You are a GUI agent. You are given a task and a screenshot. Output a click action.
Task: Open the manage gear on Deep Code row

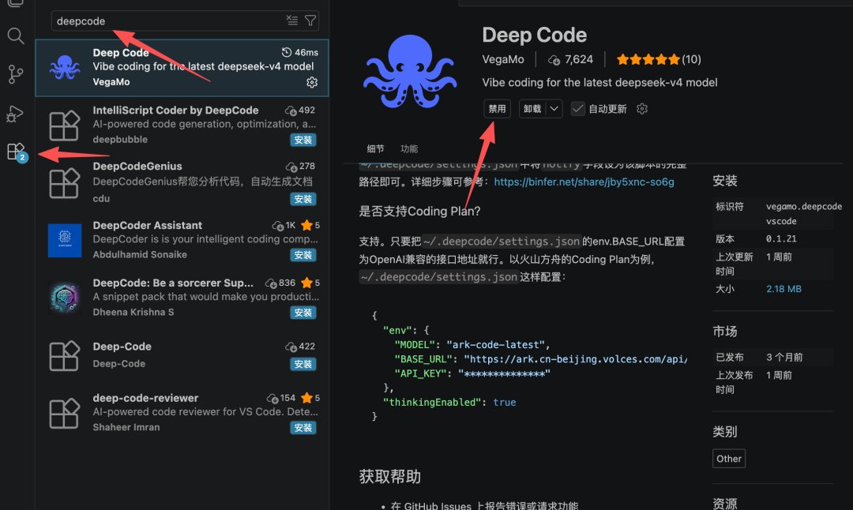(312, 82)
